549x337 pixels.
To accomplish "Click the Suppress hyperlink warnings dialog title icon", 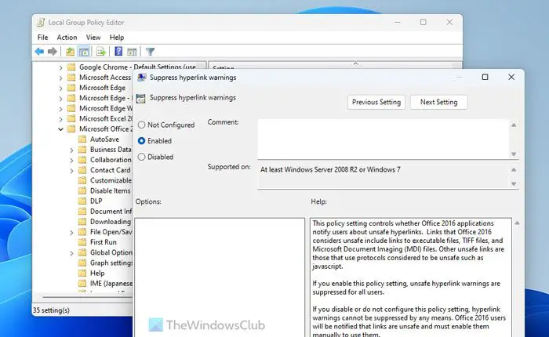I will [x=141, y=78].
